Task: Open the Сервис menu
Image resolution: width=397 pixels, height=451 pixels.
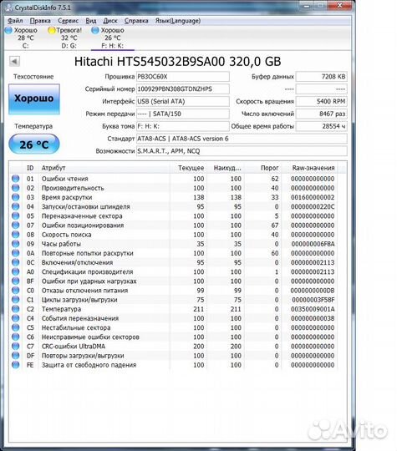Action: 68,21
